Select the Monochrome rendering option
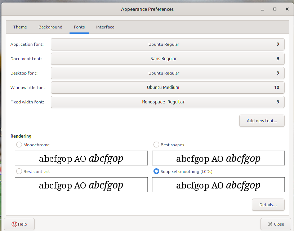 19,145
